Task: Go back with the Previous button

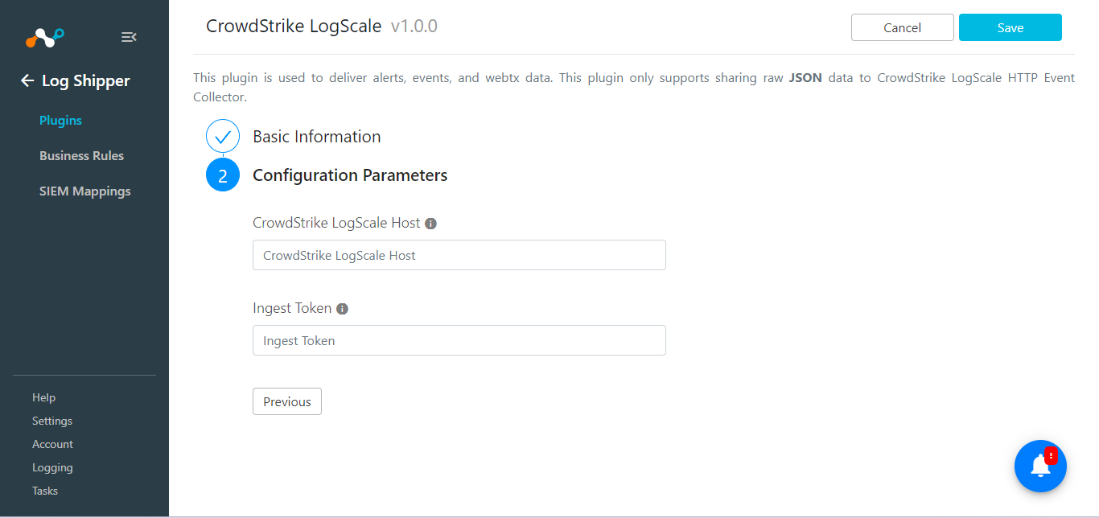Action: point(287,401)
